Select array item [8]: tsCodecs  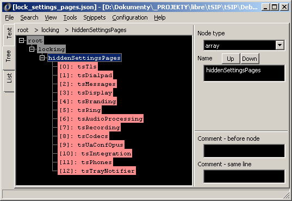[83, 136]
